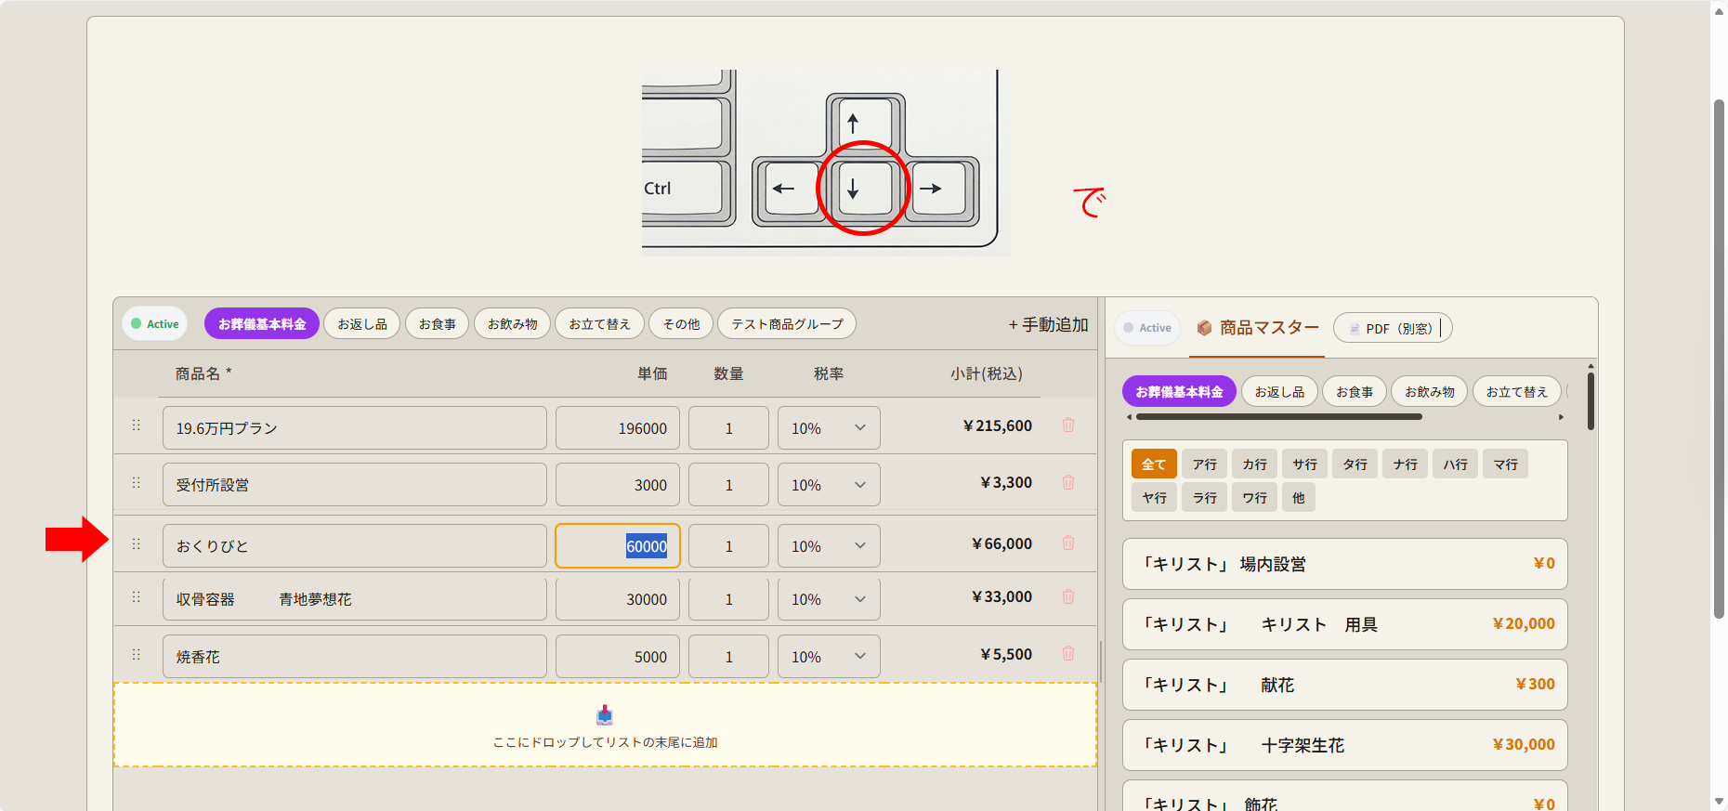
Task: Click the 「キリスト」場内設営 product card
Action: (1344, 564)
